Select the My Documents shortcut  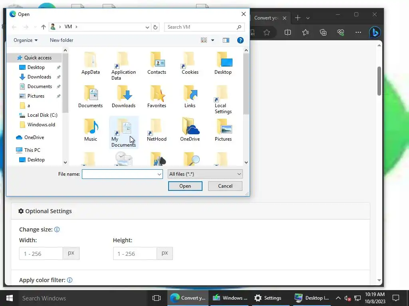pos(124,133)
